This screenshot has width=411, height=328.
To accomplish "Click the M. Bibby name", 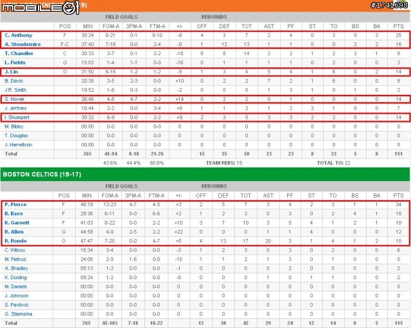I will [x=14, y=126].
